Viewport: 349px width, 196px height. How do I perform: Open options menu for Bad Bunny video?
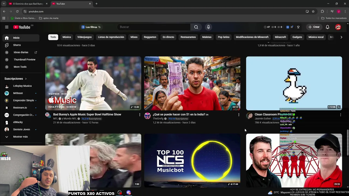point(140,115)
